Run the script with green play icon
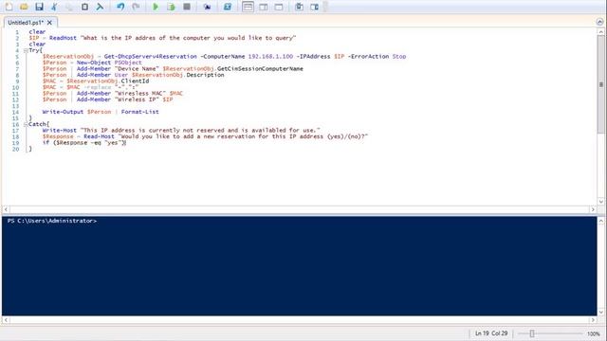This screenshot has height=341, width=607. (156, 7)
